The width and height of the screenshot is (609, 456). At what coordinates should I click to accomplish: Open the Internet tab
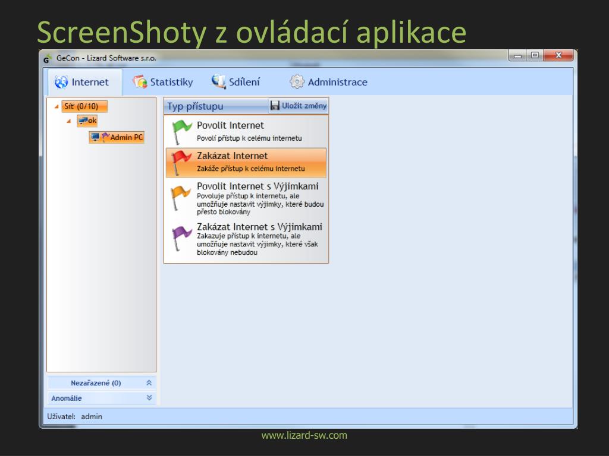coord(84,82)
